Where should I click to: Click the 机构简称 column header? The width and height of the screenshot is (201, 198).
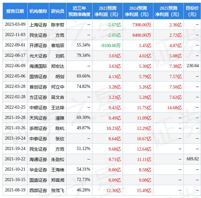[38, 11]
